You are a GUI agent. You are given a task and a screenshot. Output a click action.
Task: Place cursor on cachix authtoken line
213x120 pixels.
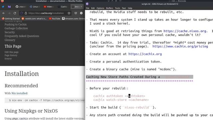coord(119,96)
